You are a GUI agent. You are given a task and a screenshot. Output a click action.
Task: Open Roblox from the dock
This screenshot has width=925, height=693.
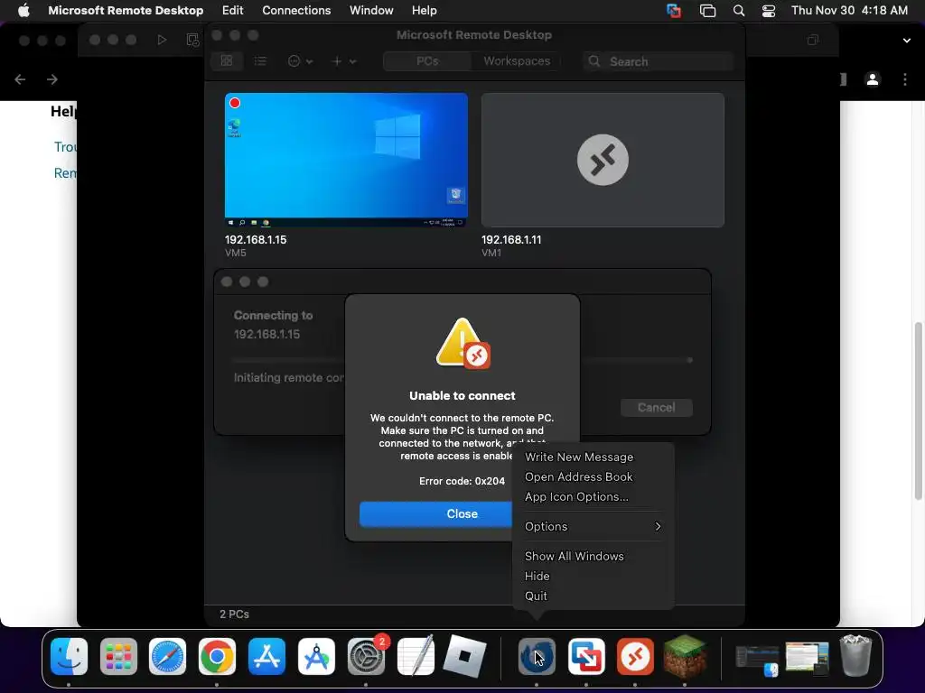point(465,656)
